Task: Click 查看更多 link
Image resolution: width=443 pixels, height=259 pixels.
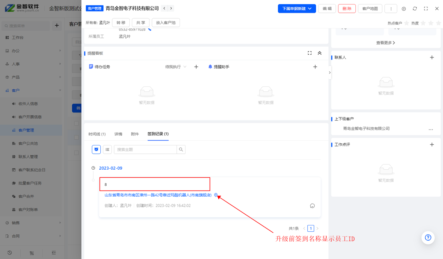Action: [x=386, y=43]
